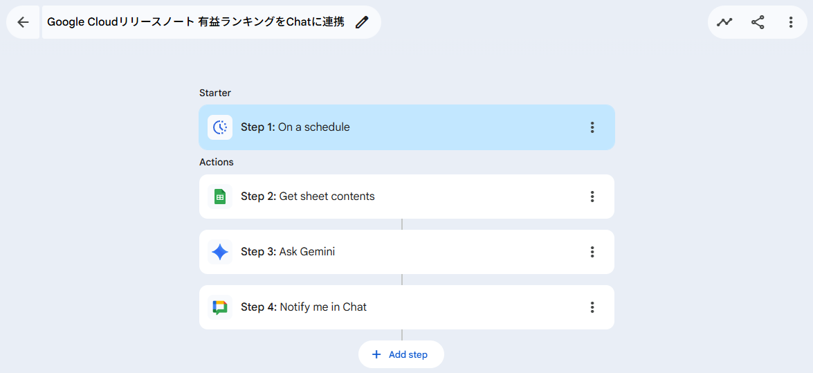The image size is (813, 373).
Task: Click the plus icon on Add step
Action: [376, 354]
